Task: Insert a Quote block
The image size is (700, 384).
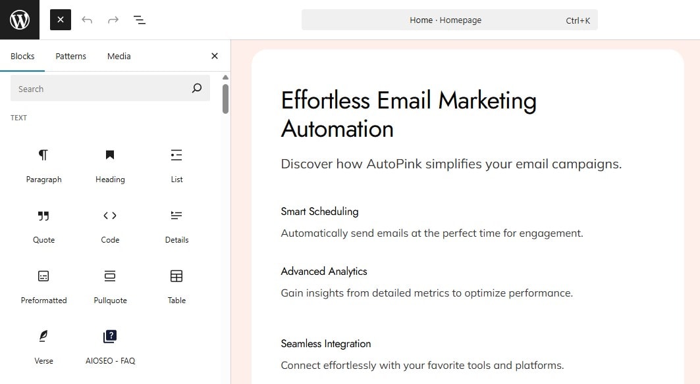Action: click(x=43, y=226)
